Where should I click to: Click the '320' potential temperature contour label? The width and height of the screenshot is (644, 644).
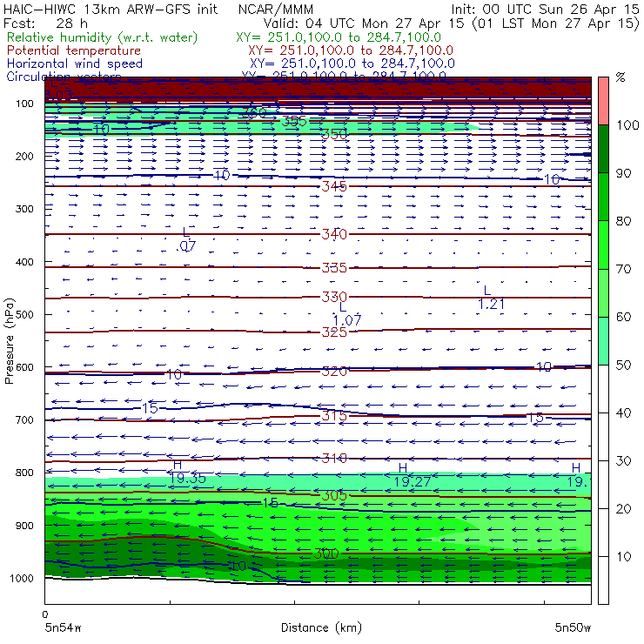(334, 372)
